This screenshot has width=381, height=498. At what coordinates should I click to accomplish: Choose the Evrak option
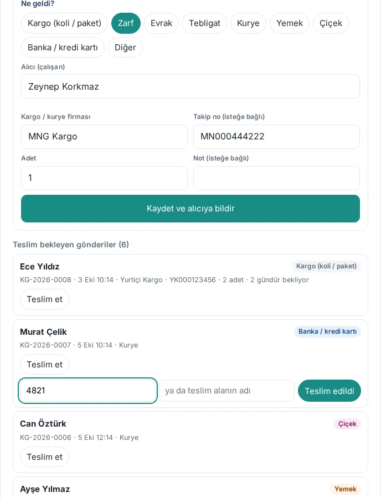(161, 23)
